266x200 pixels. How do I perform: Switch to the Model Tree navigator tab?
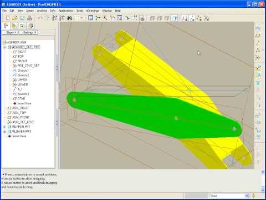click(x=6, y=26)
